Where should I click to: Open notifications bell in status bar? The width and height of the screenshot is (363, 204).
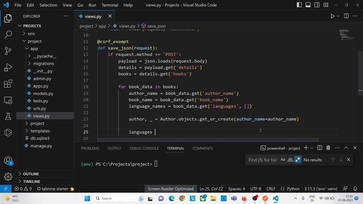click(x=355, y=189)
